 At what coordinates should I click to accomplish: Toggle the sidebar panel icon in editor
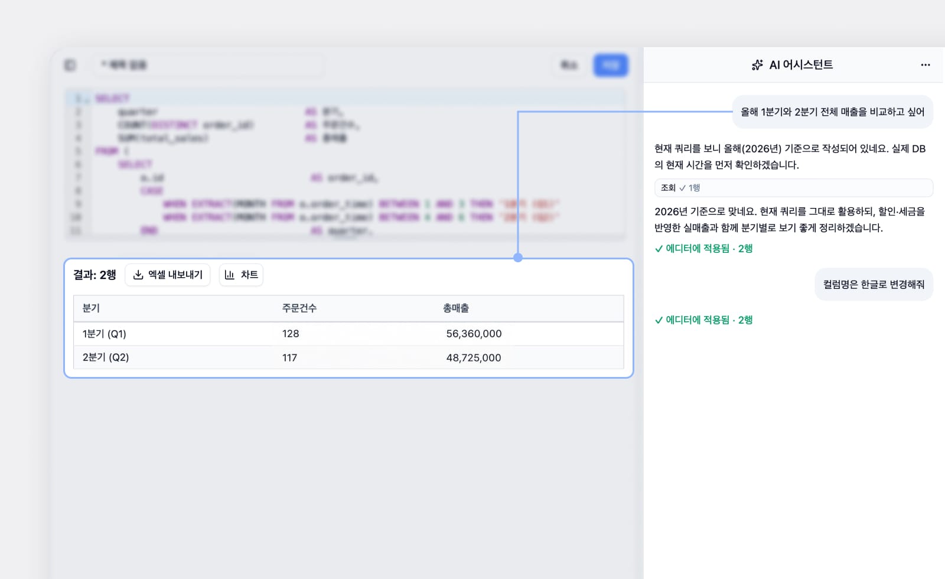[x=70, y=65]
